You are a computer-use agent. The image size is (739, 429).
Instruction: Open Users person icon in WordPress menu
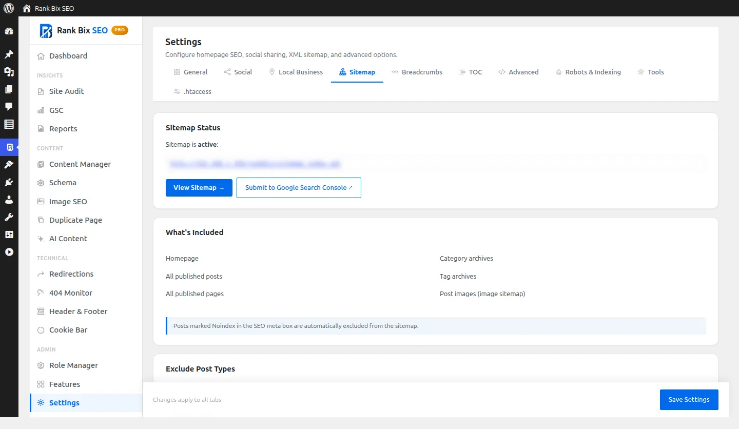9,200
